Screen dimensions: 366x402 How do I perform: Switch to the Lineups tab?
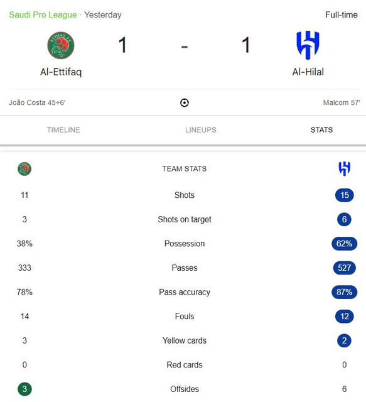tap(201, 130)
